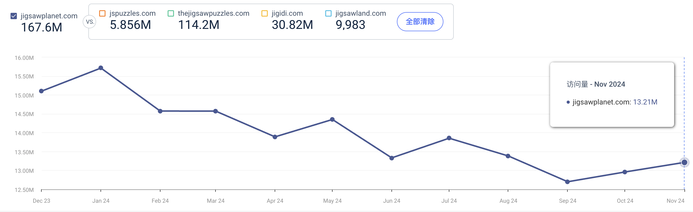The image size is (693, 212).
Task: Click the Sep 24 lowest data point
Action: click(x=567, y=182)
